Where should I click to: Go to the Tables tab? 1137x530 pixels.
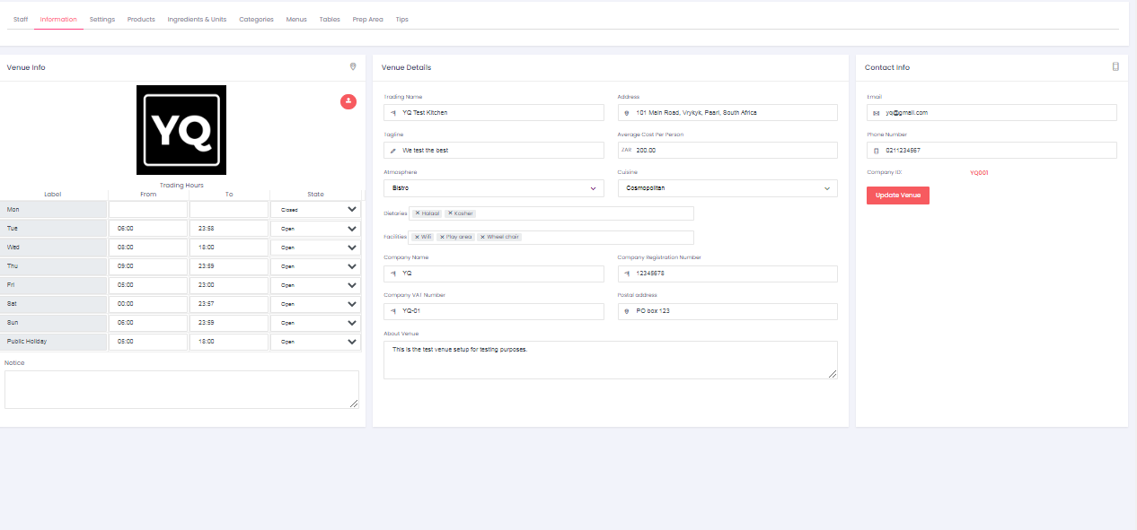[x=330, y=19]
